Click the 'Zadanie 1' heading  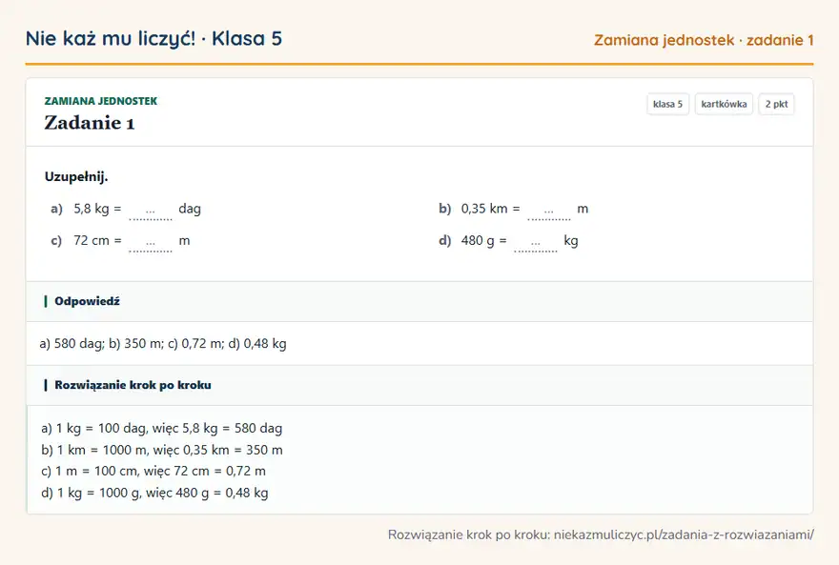tap(90, 123)
